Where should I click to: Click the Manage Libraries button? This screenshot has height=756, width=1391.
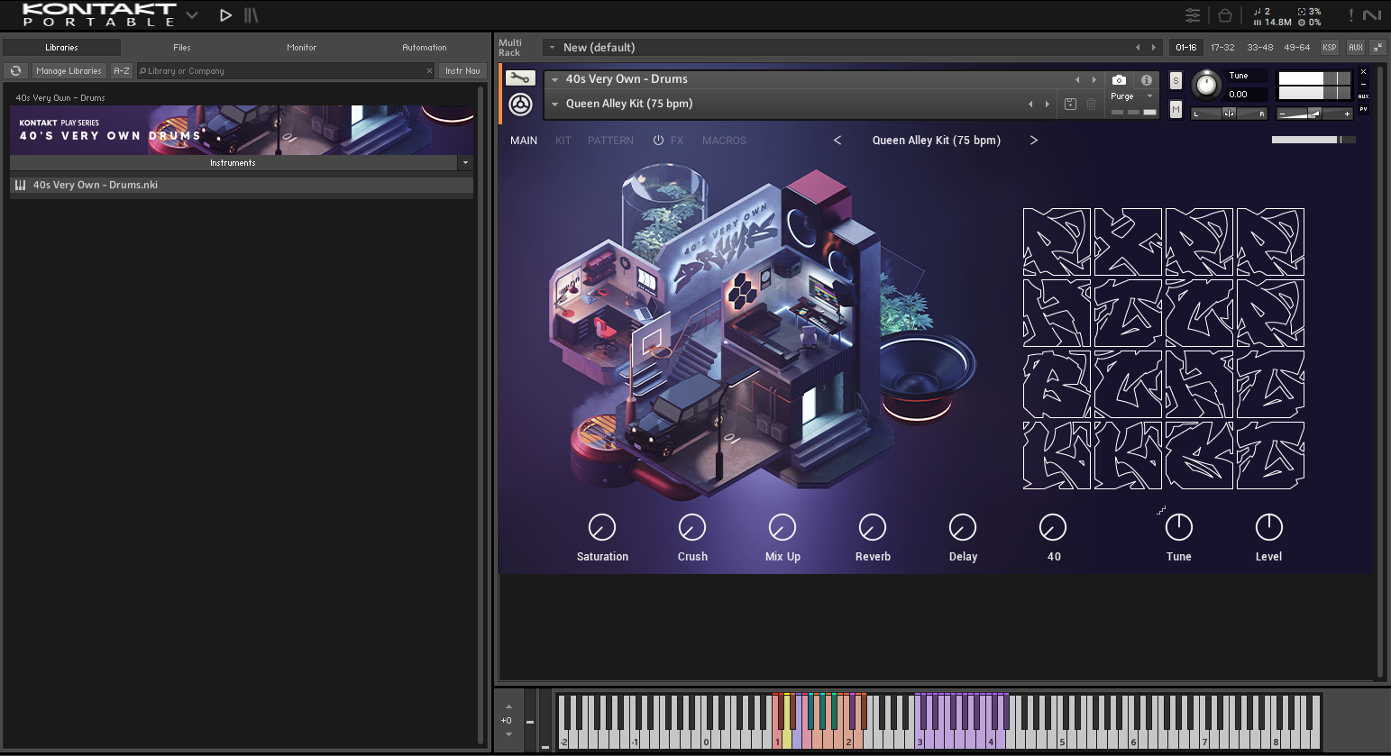[69, 71]
